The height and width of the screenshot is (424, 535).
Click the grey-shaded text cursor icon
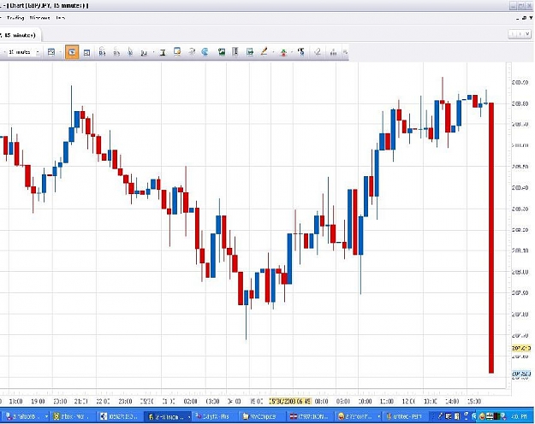pos(235,52)
